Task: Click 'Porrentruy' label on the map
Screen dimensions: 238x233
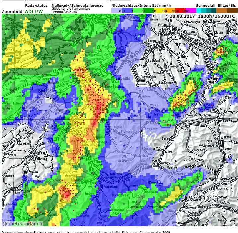Action: tap(17, 41)
